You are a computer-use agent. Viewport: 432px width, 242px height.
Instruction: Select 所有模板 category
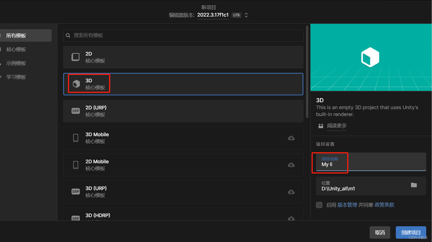coord(25,36)
